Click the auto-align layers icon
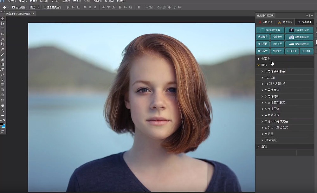The height and width of the screenshot is (193, 317). [x=139, y=7]
